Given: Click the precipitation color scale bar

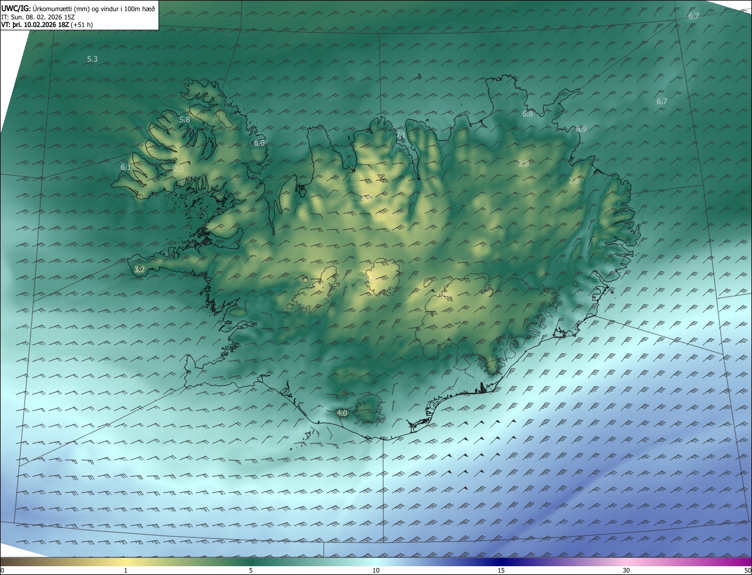Looking at the screenshot, I should (376, 561).
